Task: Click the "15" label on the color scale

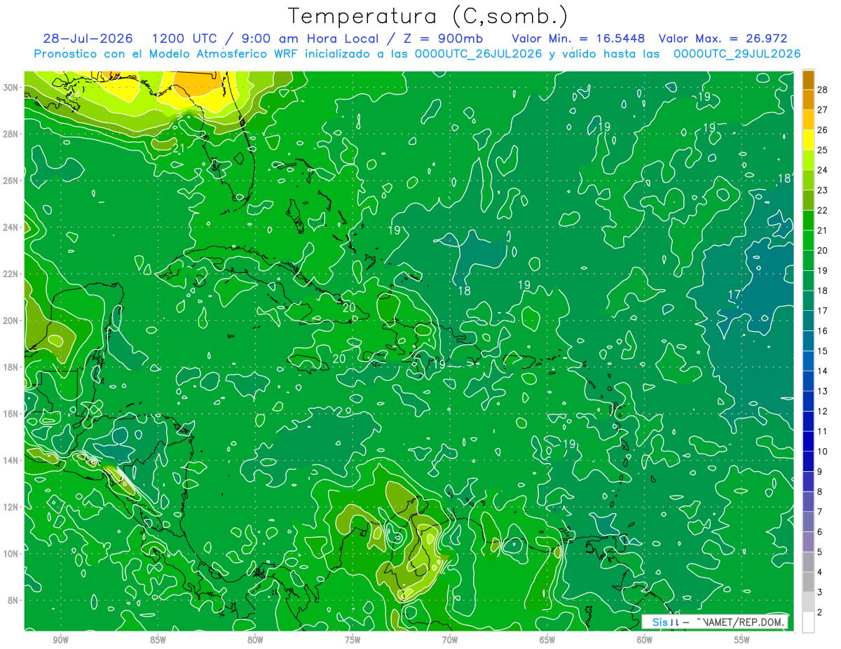Action: 823,351
